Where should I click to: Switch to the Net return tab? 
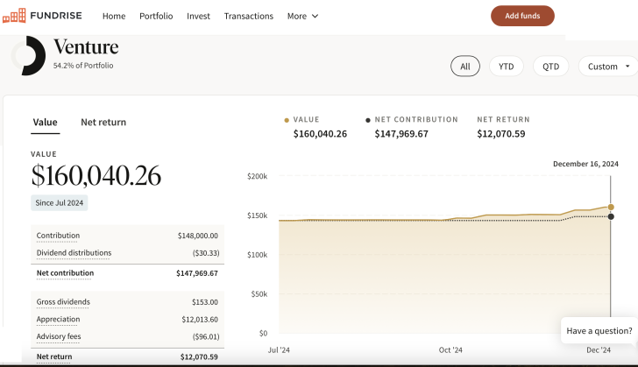pos(103,123)
